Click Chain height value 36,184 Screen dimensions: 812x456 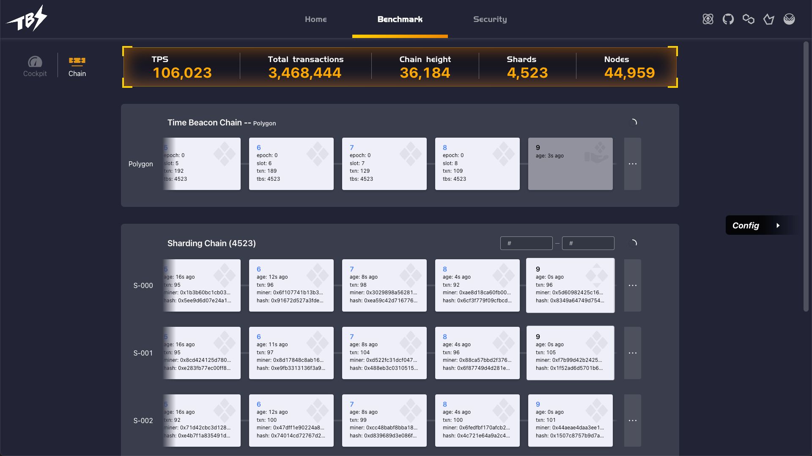[x=425, y=73]
